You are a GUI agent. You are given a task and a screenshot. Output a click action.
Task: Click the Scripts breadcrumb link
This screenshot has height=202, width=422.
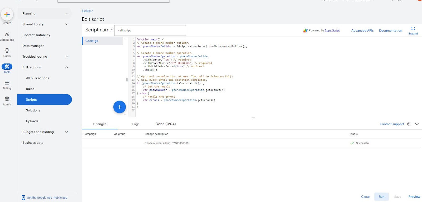click(86, 11)
